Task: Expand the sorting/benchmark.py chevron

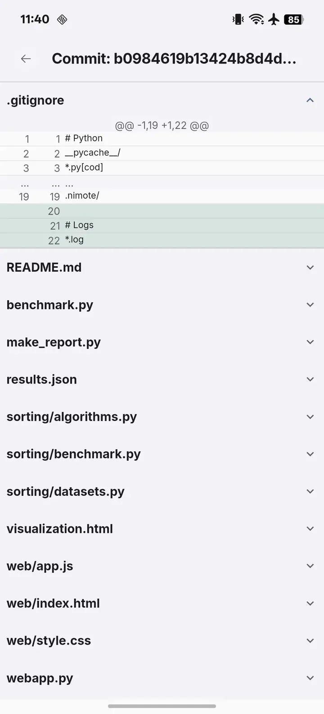Action: click(x=310, y=454)
